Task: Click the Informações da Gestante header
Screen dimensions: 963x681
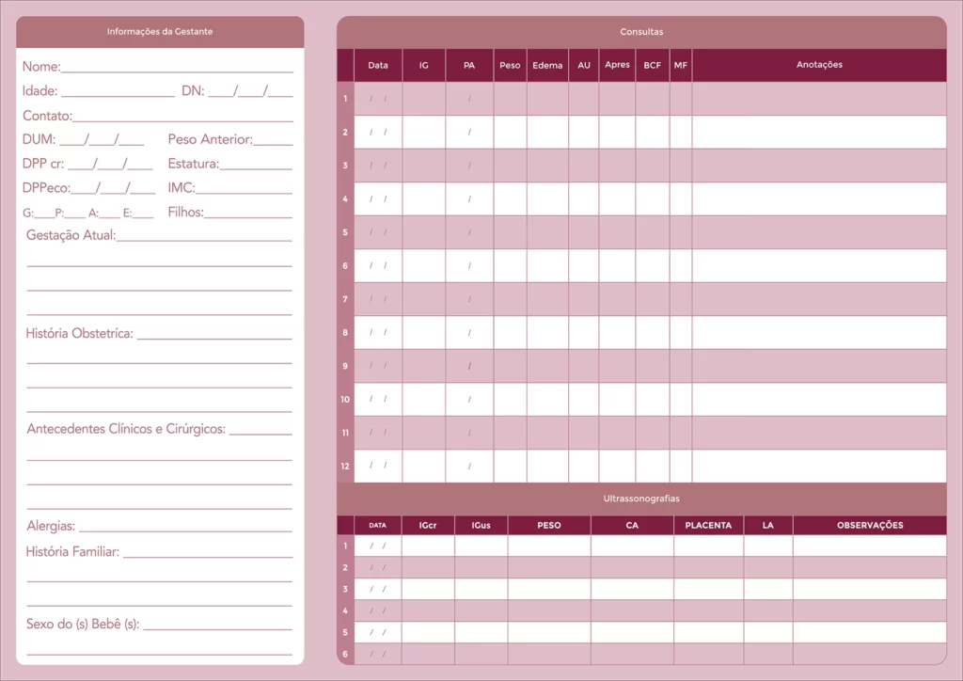Action: tap(160, 32)
